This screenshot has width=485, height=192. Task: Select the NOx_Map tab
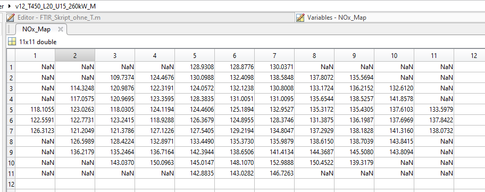36,29
